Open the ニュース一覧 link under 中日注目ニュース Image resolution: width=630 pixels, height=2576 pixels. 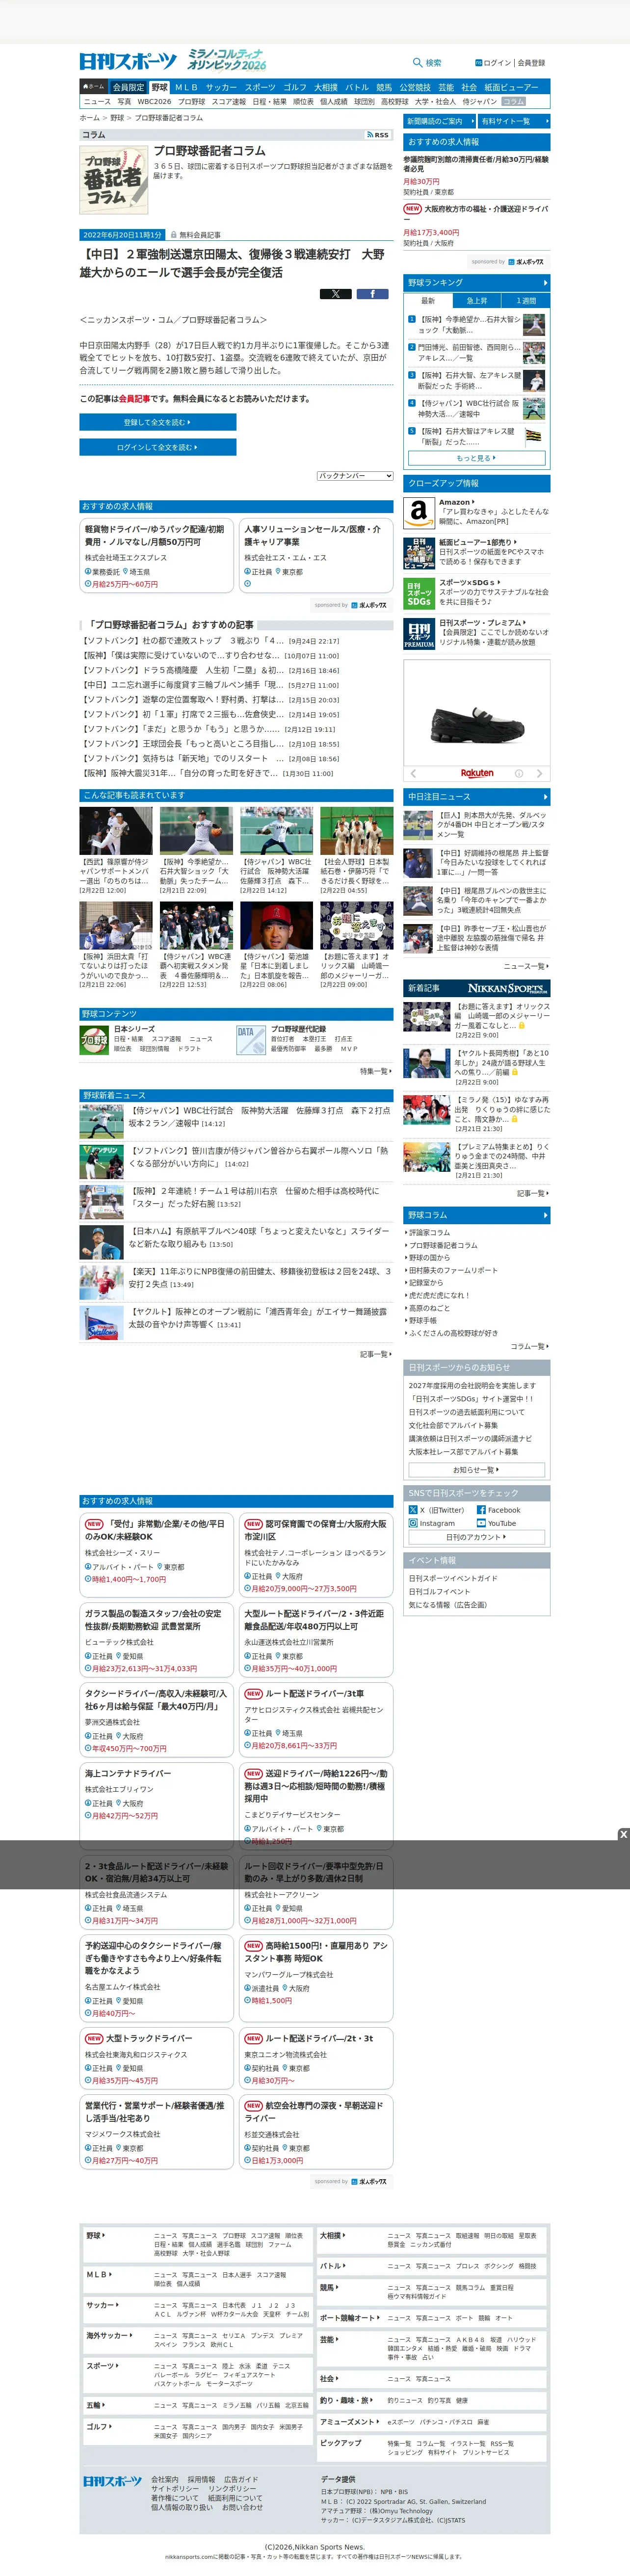[x=526, y=966]
